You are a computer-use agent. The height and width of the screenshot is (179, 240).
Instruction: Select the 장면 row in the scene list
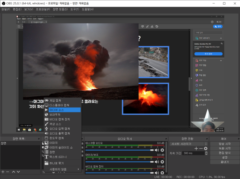point(20,143)
